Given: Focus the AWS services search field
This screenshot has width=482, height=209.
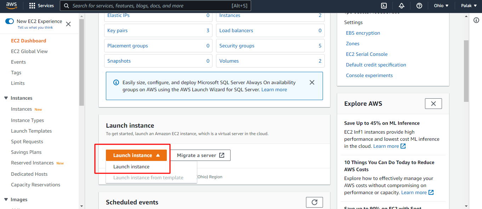Looking at the screenshot, I should (156, 6).
